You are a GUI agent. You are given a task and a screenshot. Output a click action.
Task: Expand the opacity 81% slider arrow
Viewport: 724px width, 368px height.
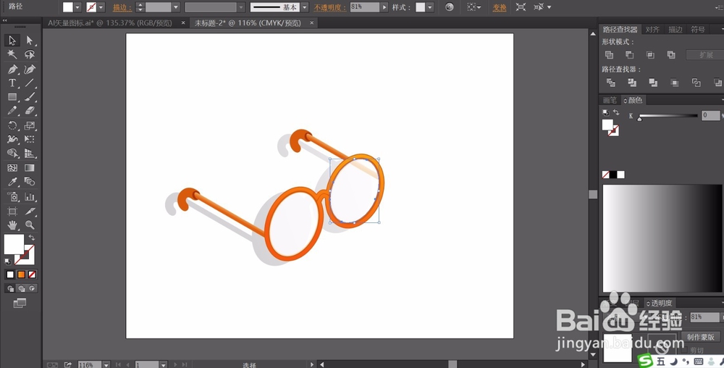pyautogui.click(x=384, y=7)
